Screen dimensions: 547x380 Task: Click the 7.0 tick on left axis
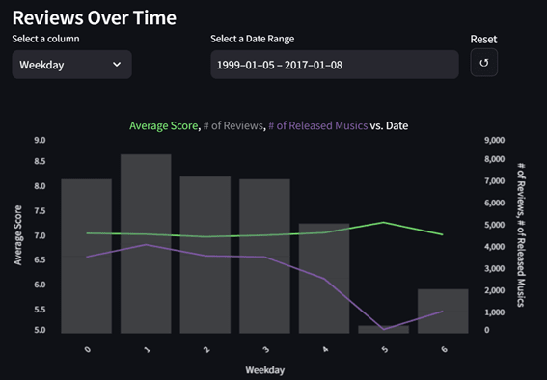point(40,235)
